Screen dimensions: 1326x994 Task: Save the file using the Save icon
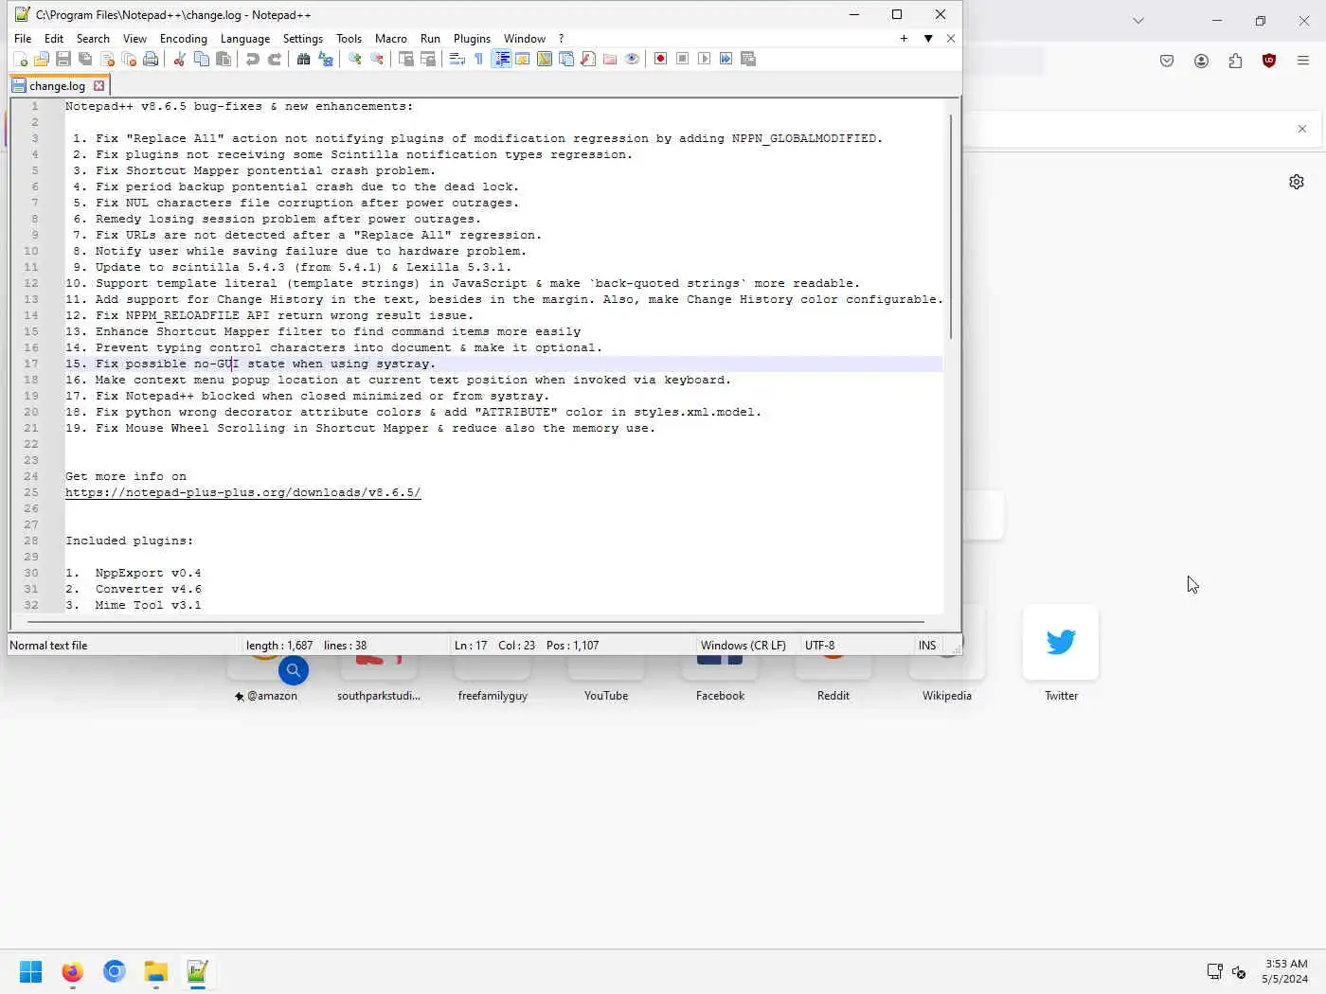[63, 59]
